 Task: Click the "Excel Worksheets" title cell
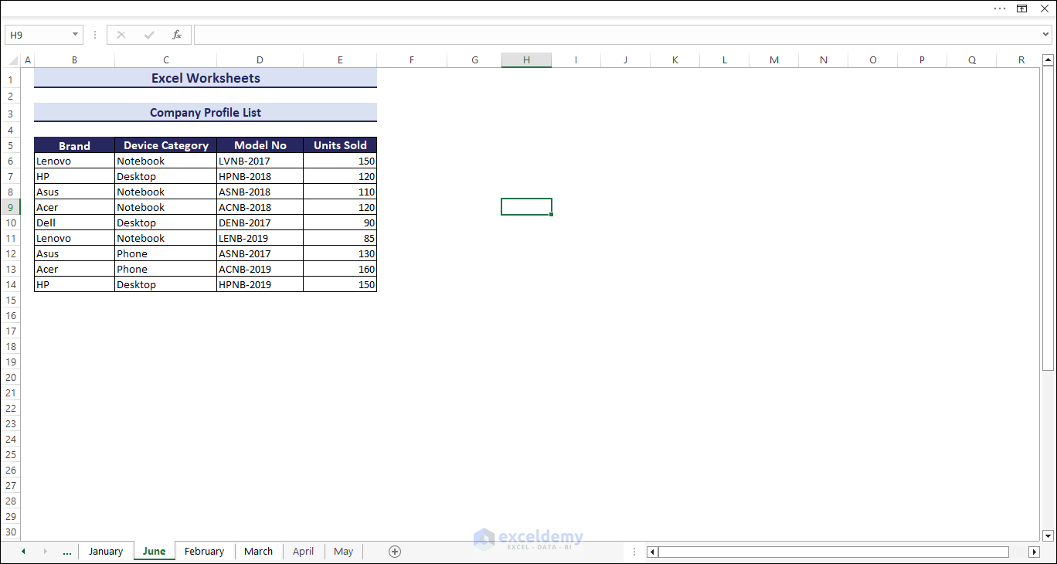pos(206,78)
